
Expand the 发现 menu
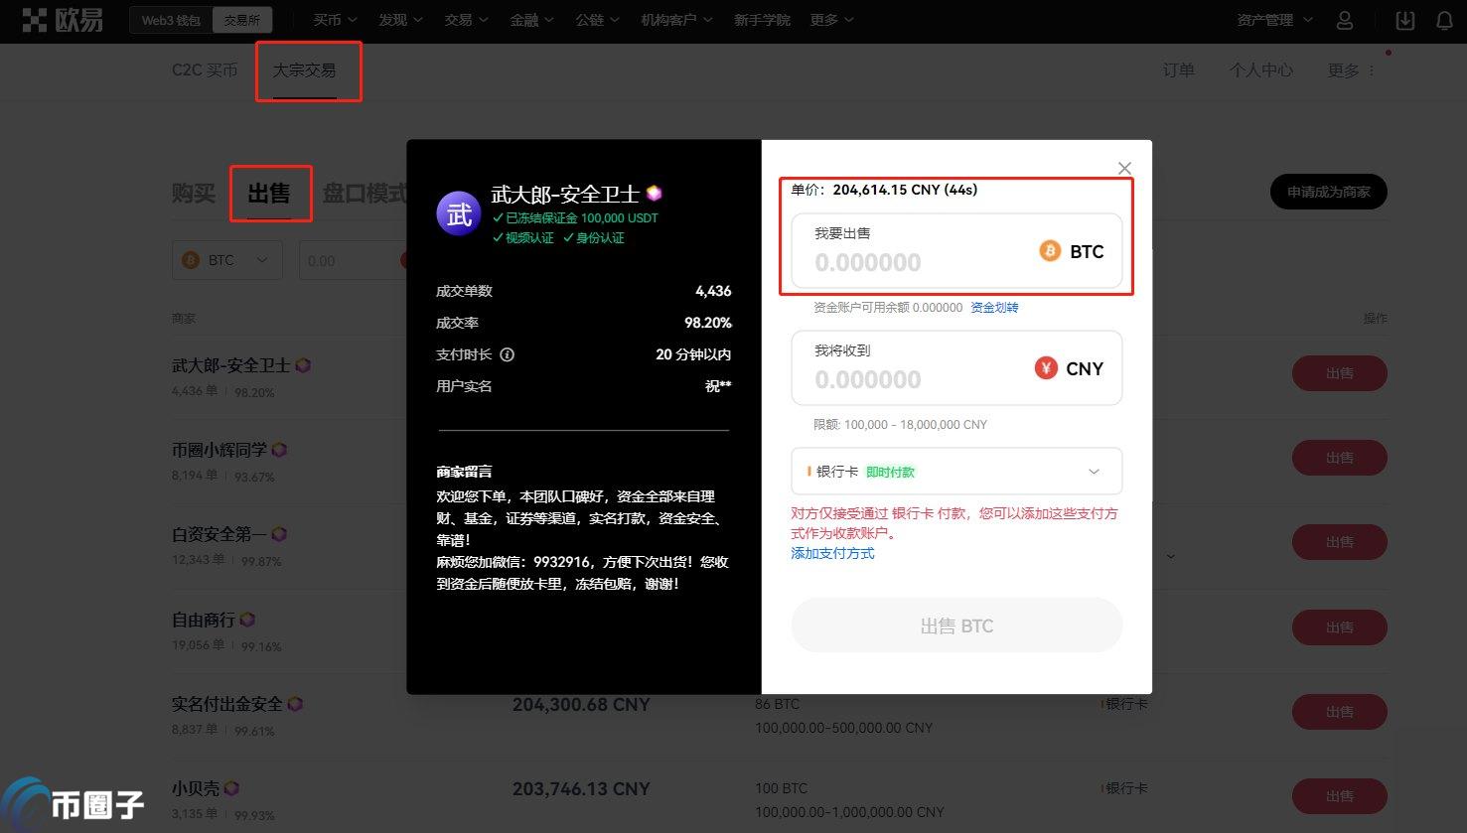[400, 20]
